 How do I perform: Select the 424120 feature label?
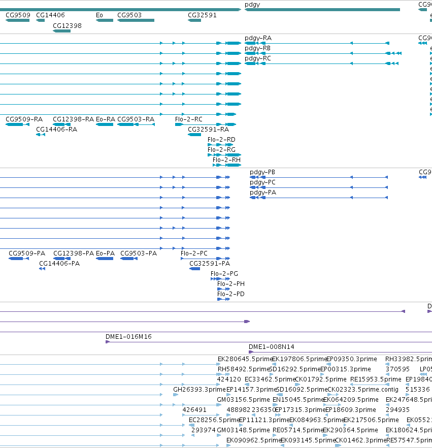tap(229, 379)
